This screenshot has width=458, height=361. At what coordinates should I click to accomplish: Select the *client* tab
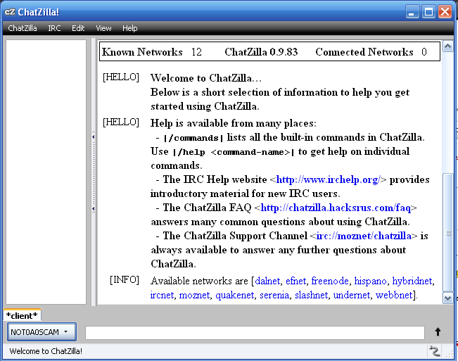(x=22, y=315)
